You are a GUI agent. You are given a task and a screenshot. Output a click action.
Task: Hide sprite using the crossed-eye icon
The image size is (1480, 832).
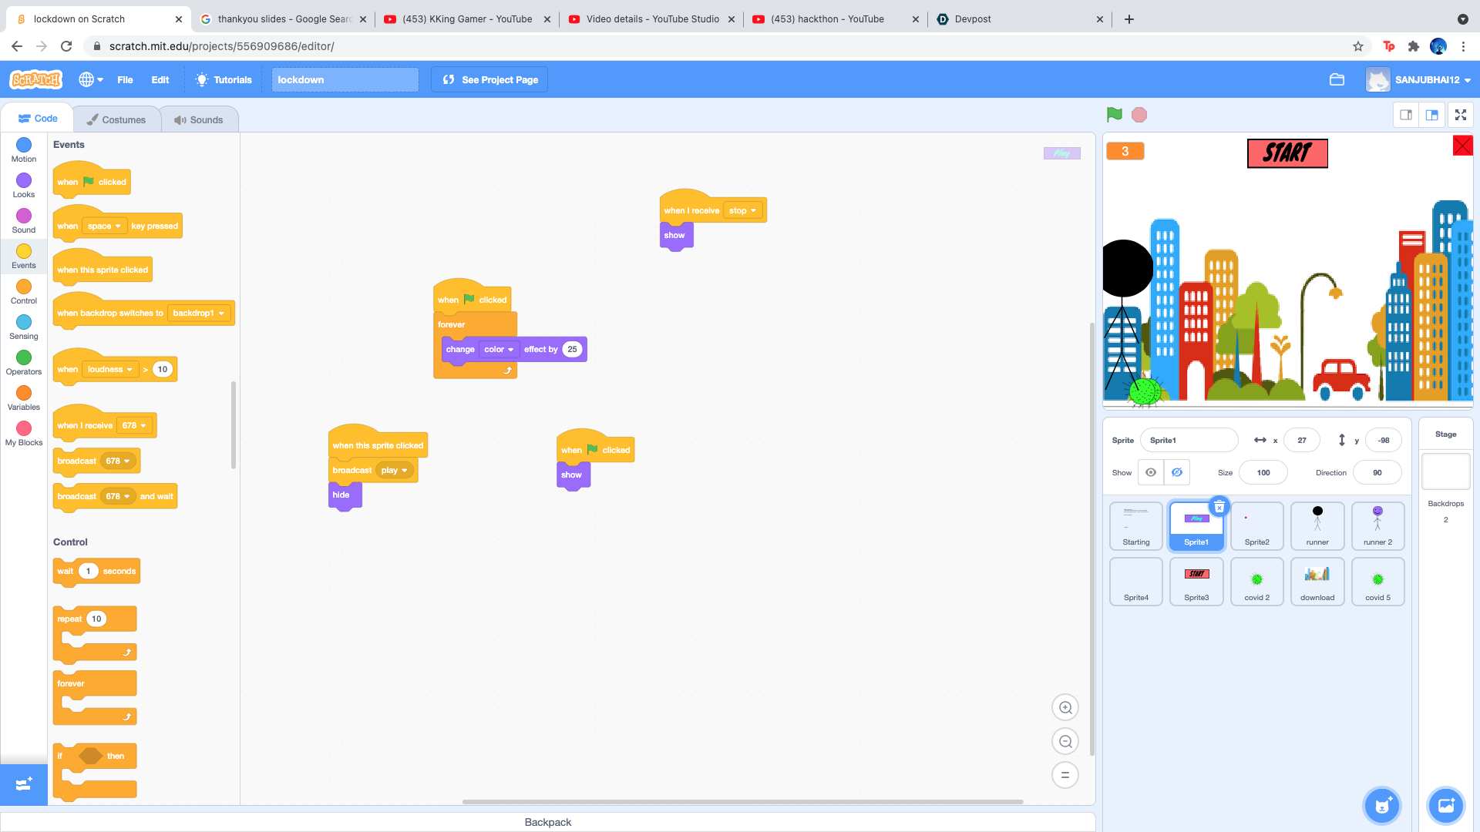click(1177, 472)
